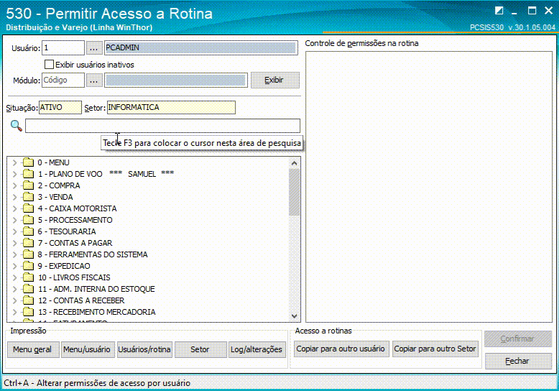Click the Situação field showing ATIVO
Image resolution: width=559 pixels, height=391 pixels.
(x=60, y=107)
